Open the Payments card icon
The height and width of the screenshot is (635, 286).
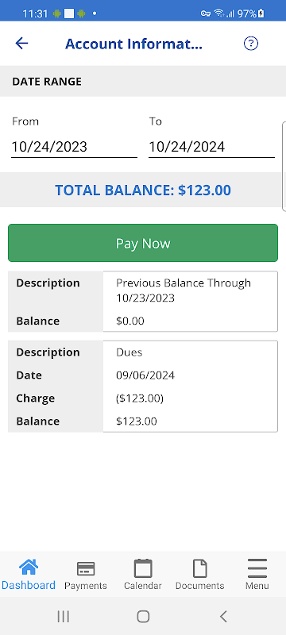(86, 568)
